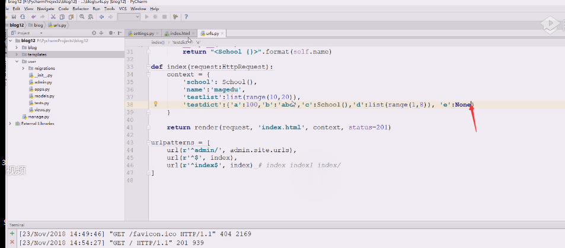Open the Project view selector dropdown
Viewport: 565px width, 248px height.
41,33
